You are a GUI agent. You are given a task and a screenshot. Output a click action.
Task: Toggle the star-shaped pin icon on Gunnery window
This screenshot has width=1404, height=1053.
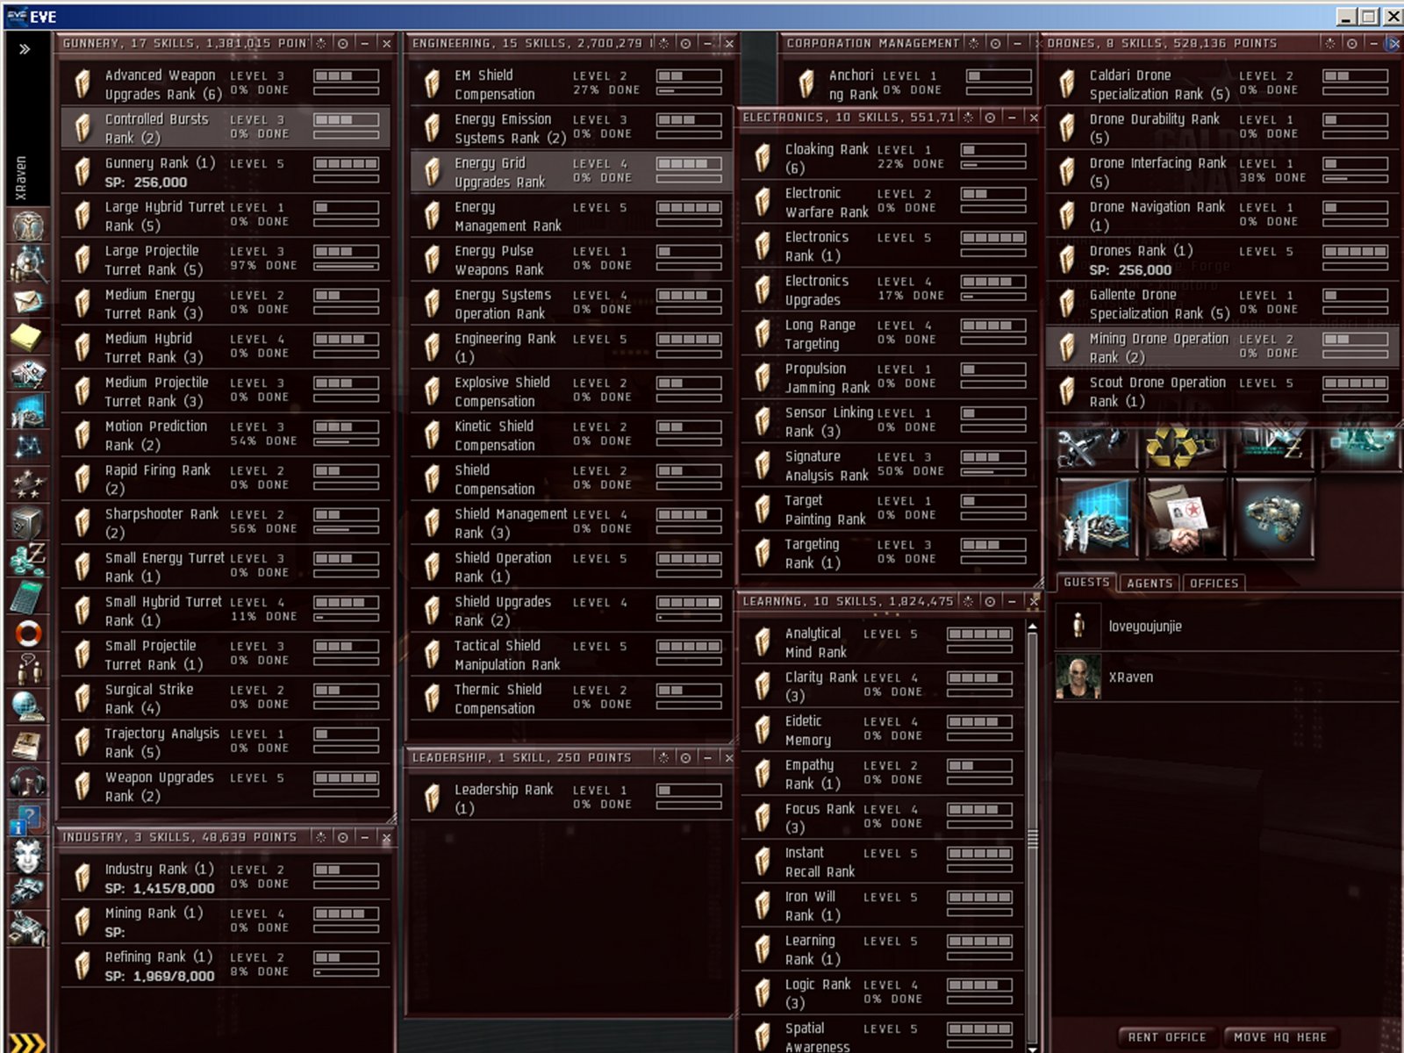321,43
